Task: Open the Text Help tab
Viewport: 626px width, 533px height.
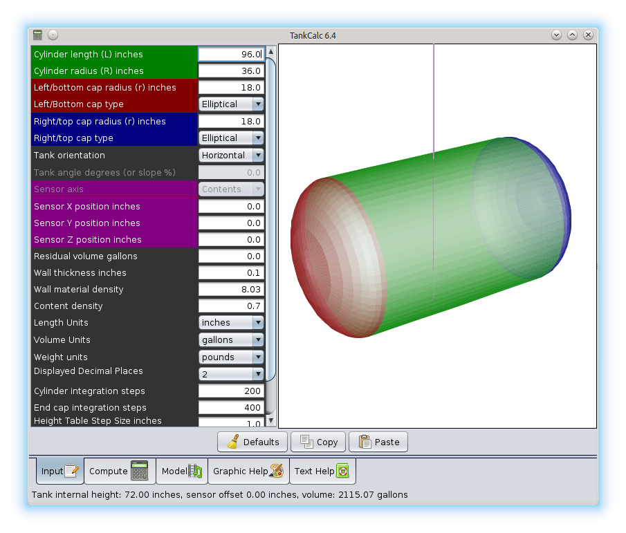Action: tap(322, 471)
